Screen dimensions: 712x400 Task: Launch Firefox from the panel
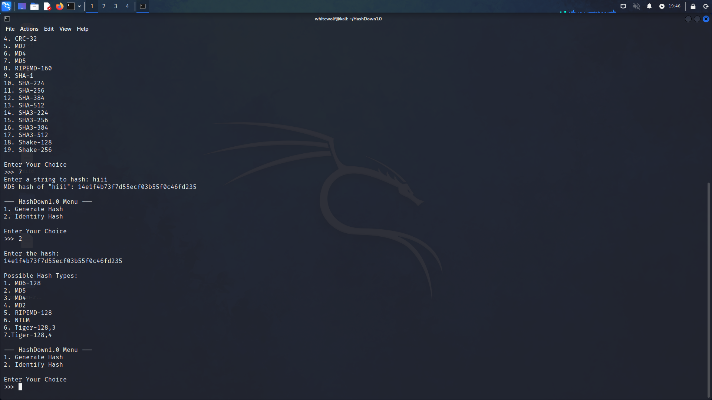(x=59, y=6)
